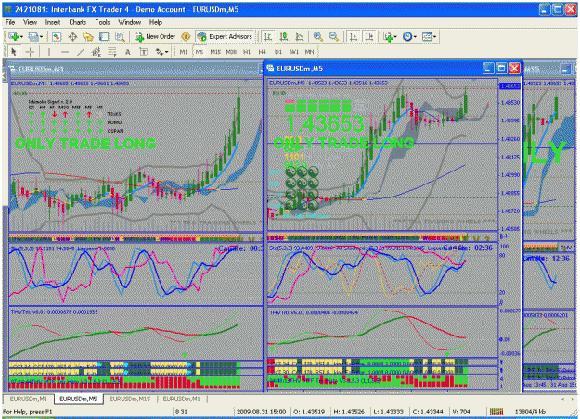Open the Market Watch panel icon

pos(57,36)
